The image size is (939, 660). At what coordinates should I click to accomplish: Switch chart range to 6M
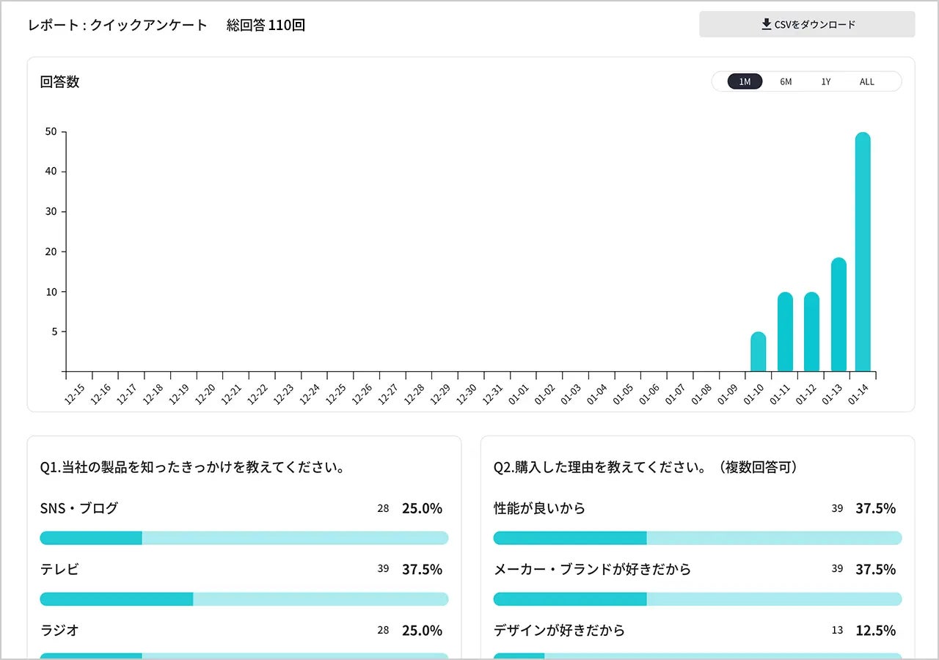pyautogui.click(x=786, y=81)
